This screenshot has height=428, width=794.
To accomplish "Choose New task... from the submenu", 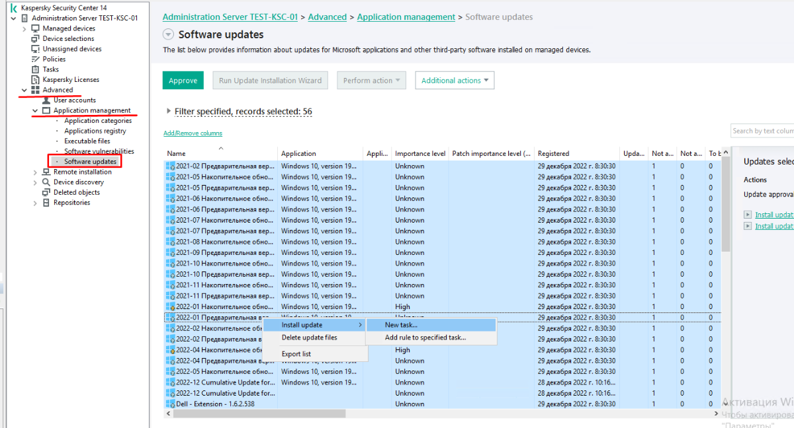I will click(401, 325).
